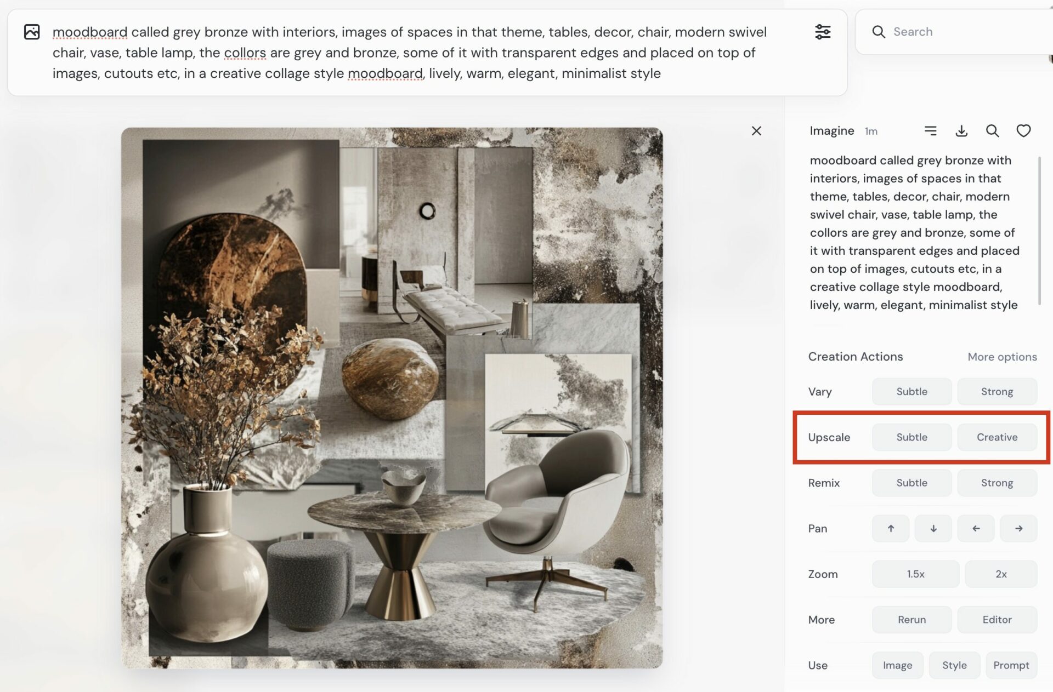1053x692 pixels.
Task: Click Upscale Subtle button
Action: pos(912,436)
